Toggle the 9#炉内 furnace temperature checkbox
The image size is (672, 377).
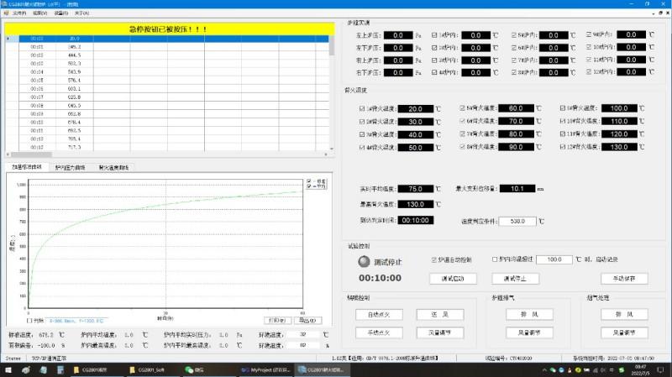pyautogui.click(x=589, y=34)
